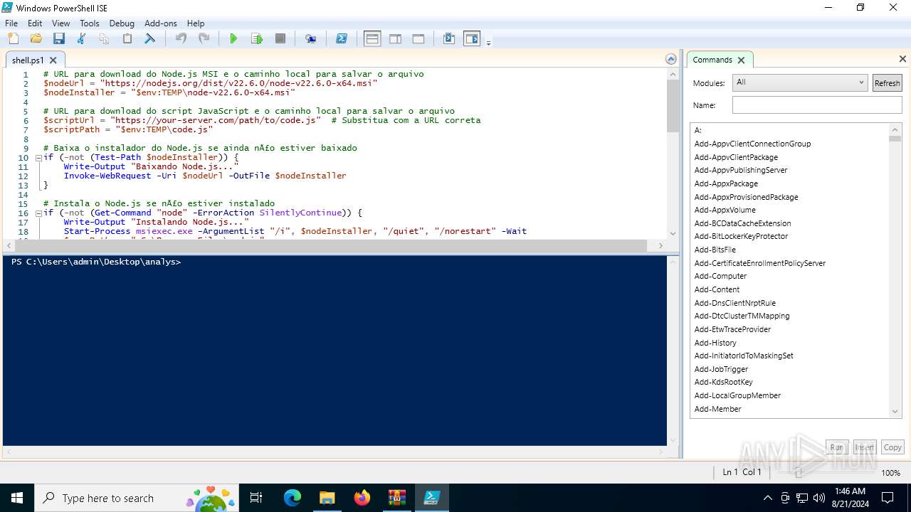Click the Copy button in Commands pane
The width and height of the screenshot is (911, 512).
[892, 447]
